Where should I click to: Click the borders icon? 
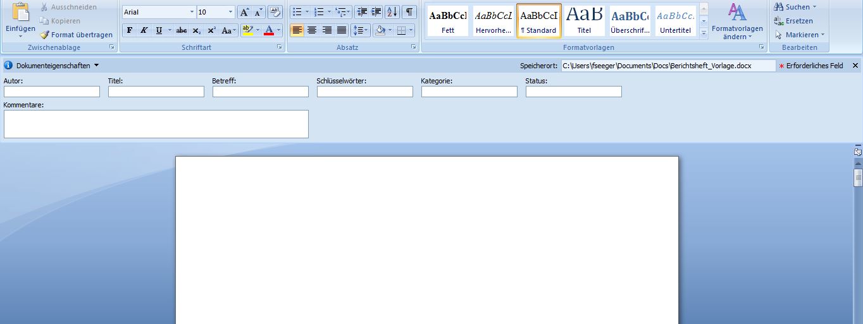coord(401,30)
